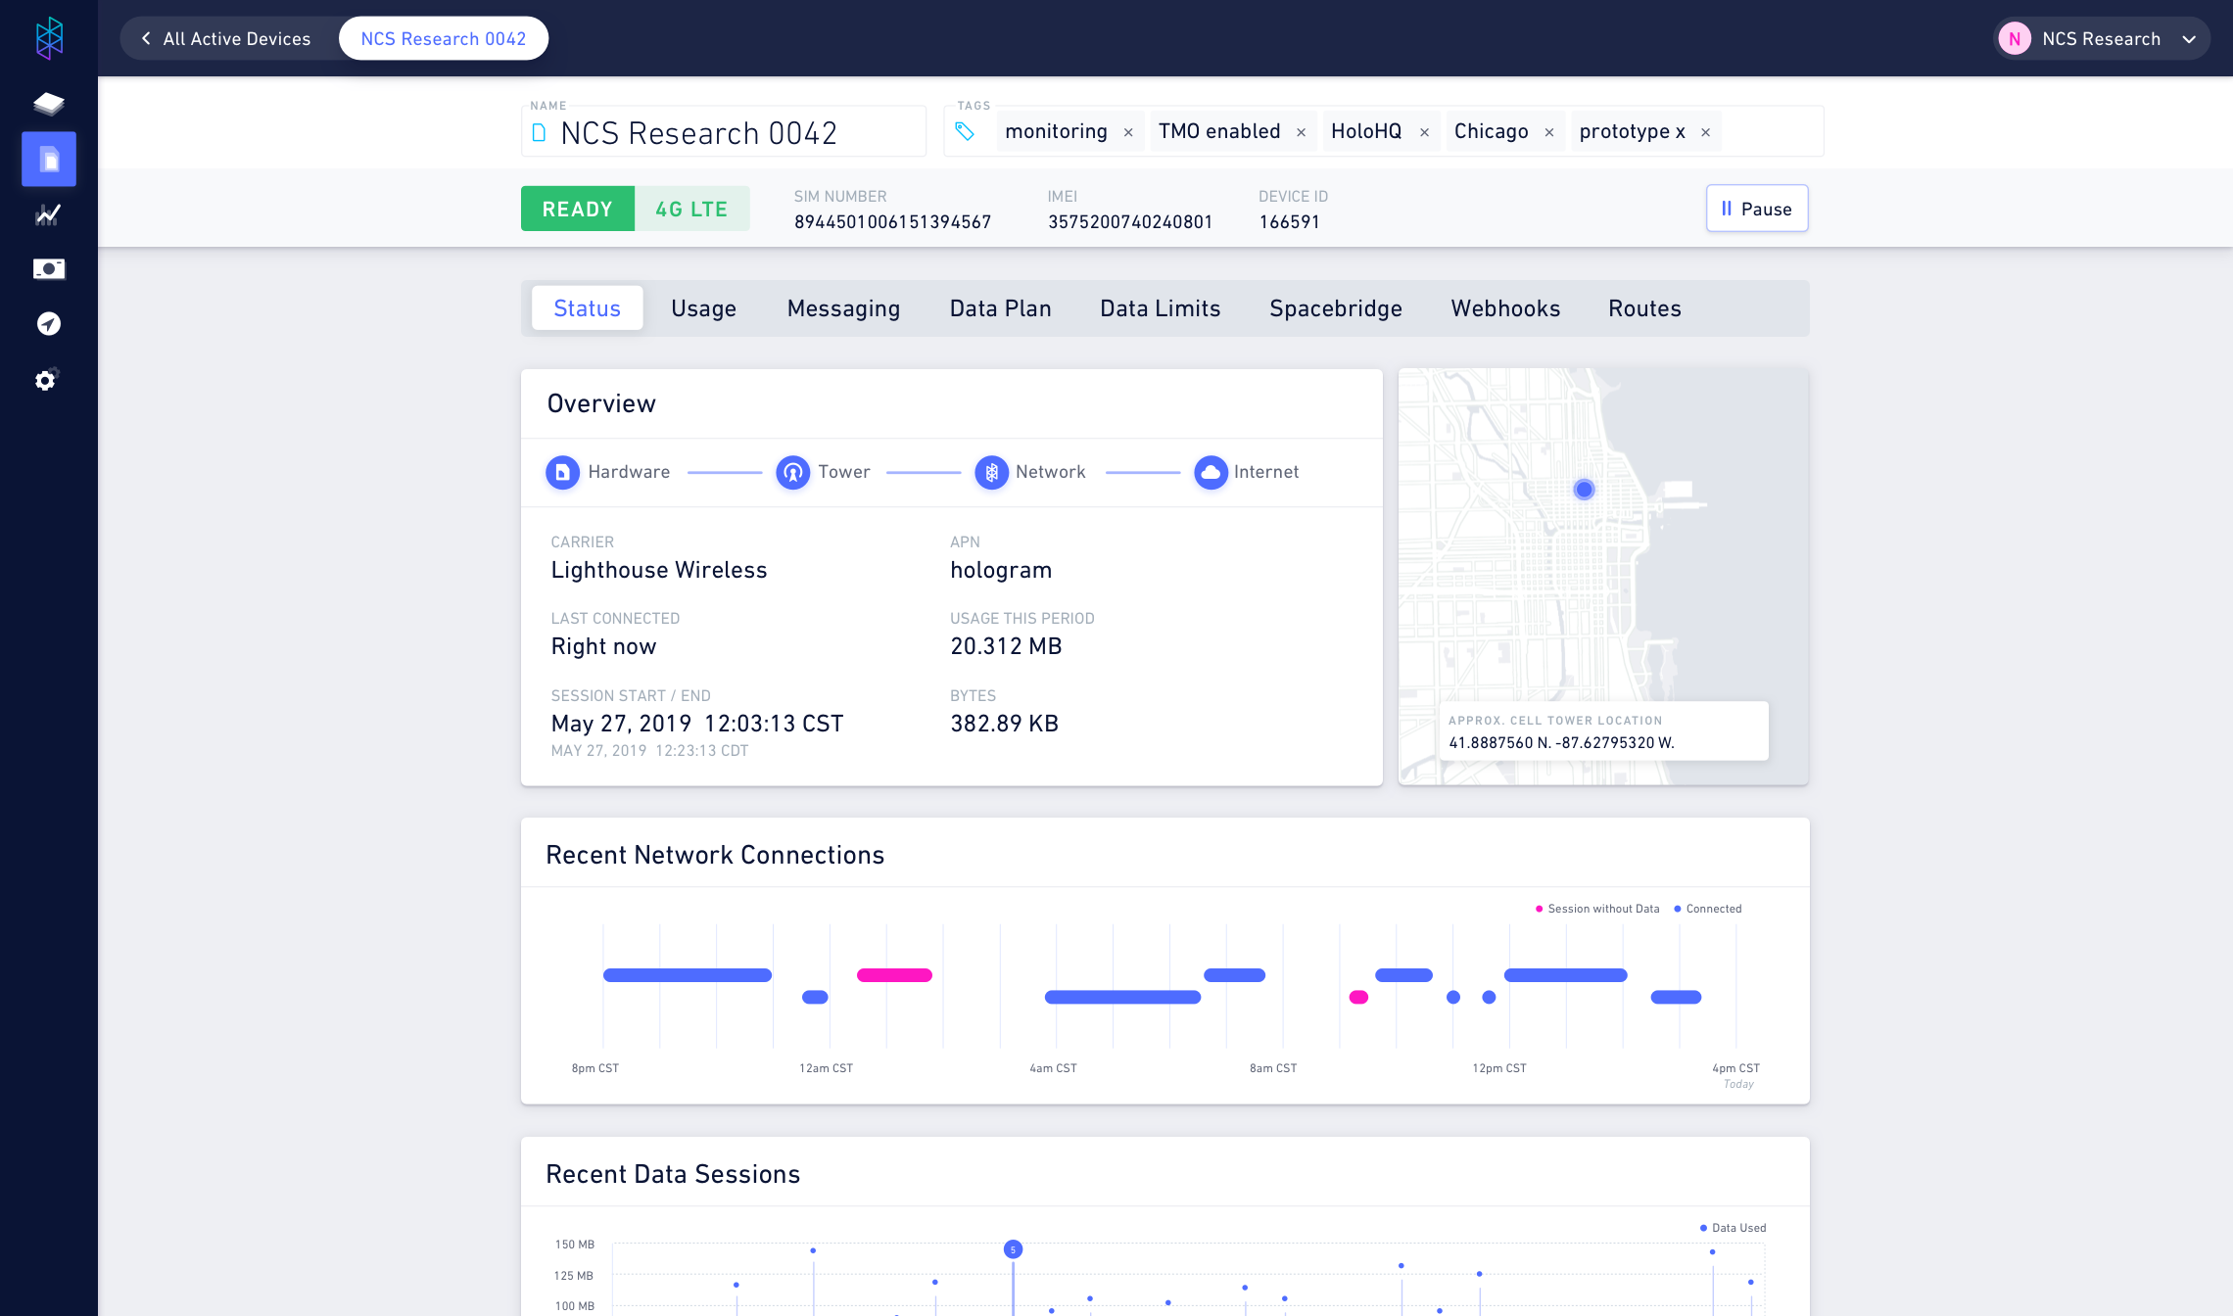Click the first connection bar near 8pm CST
Image resolution: width=2233 pixels, height=1316 pixels.
click(688, 975)
